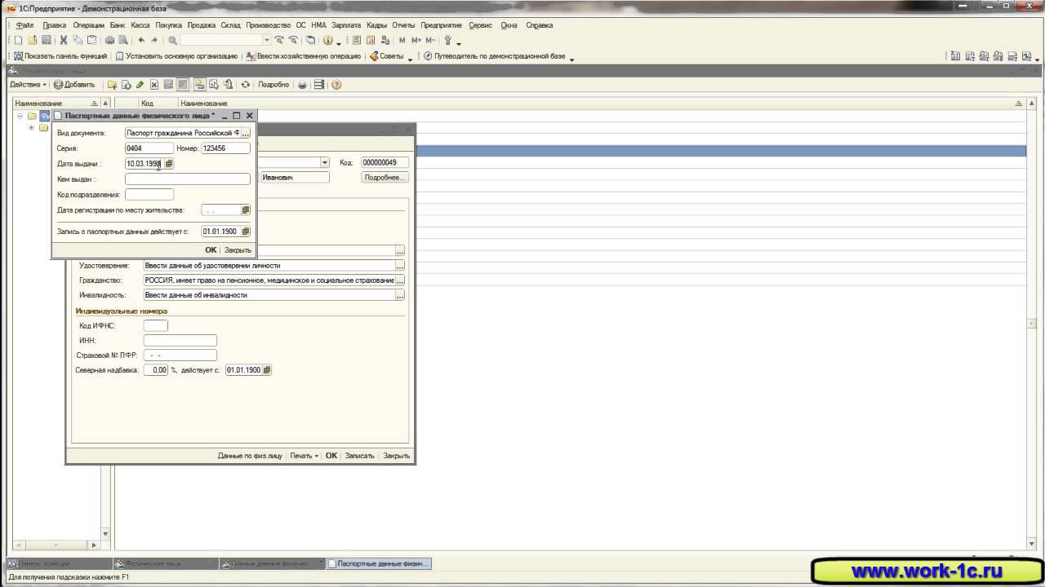Open the Гражданство ellipsis selector
Screen dimensions: 1045x587
click(400, 280)
